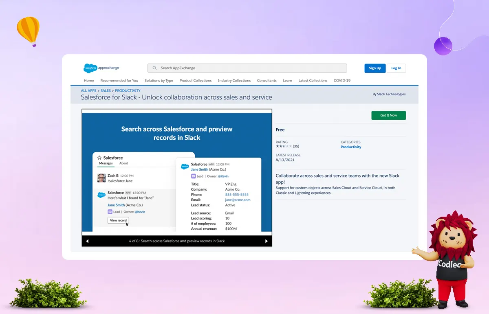The image size is (489, 314).
Task: Open Latest Collections
Action: coord(313,81)
